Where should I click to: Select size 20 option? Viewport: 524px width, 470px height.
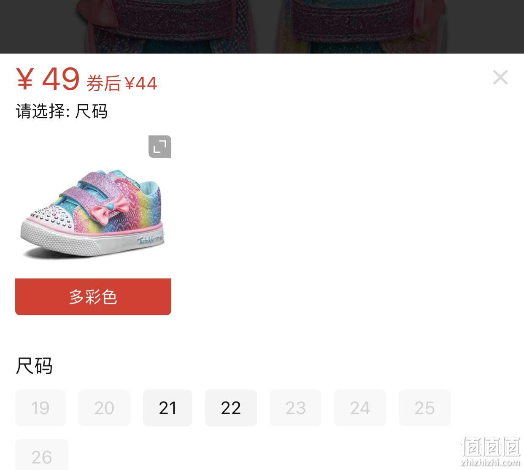[104, 408]
